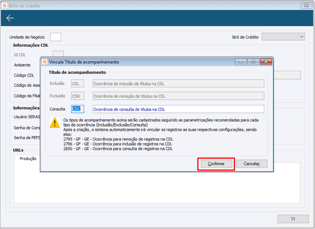Click the Inclusão code field CDL

point(78,84)
